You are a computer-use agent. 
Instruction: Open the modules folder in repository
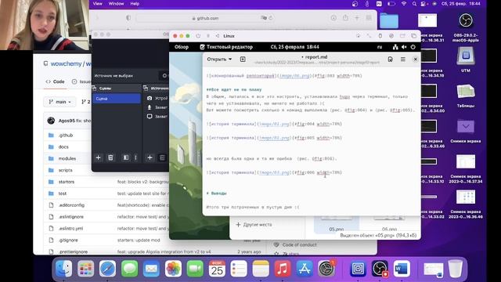(x=67, y=158)
